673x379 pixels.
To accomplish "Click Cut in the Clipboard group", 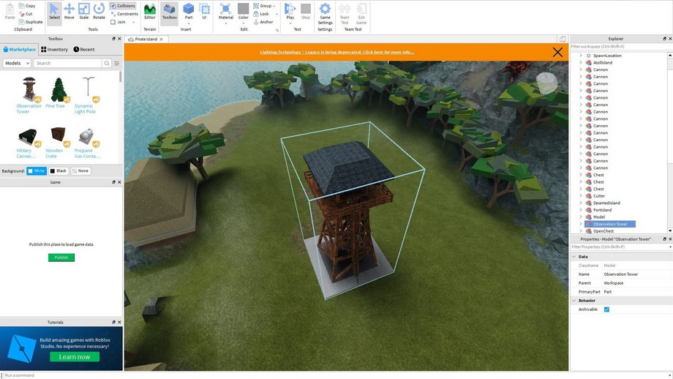I will (26, 14).
